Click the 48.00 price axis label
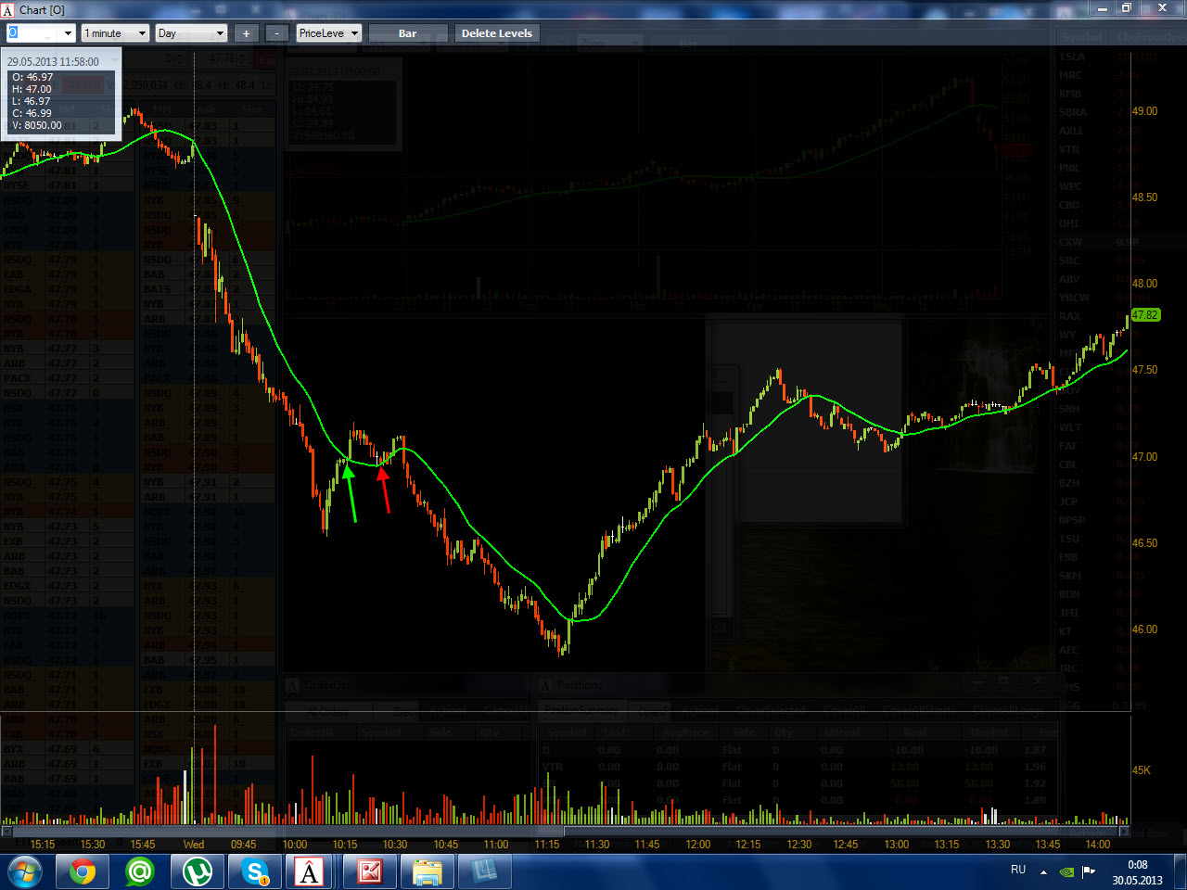 [1144, 284]
